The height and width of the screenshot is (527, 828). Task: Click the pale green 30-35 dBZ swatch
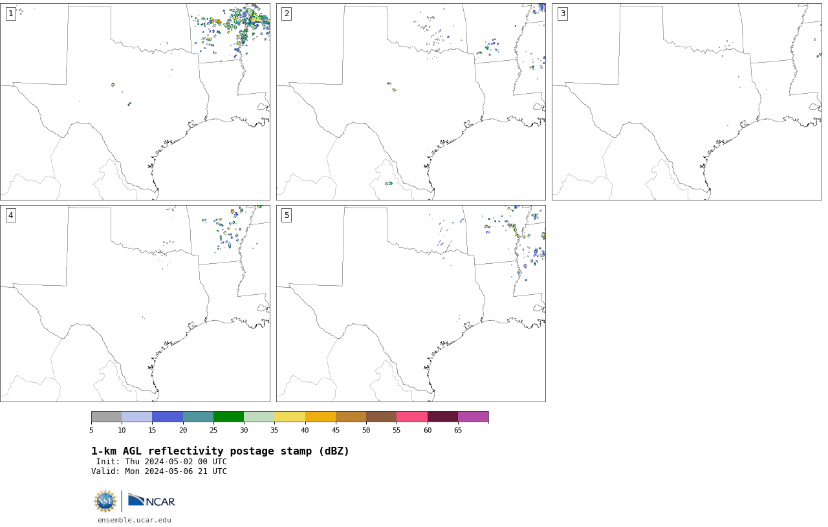pyautogui.click(x=259, y=416)
